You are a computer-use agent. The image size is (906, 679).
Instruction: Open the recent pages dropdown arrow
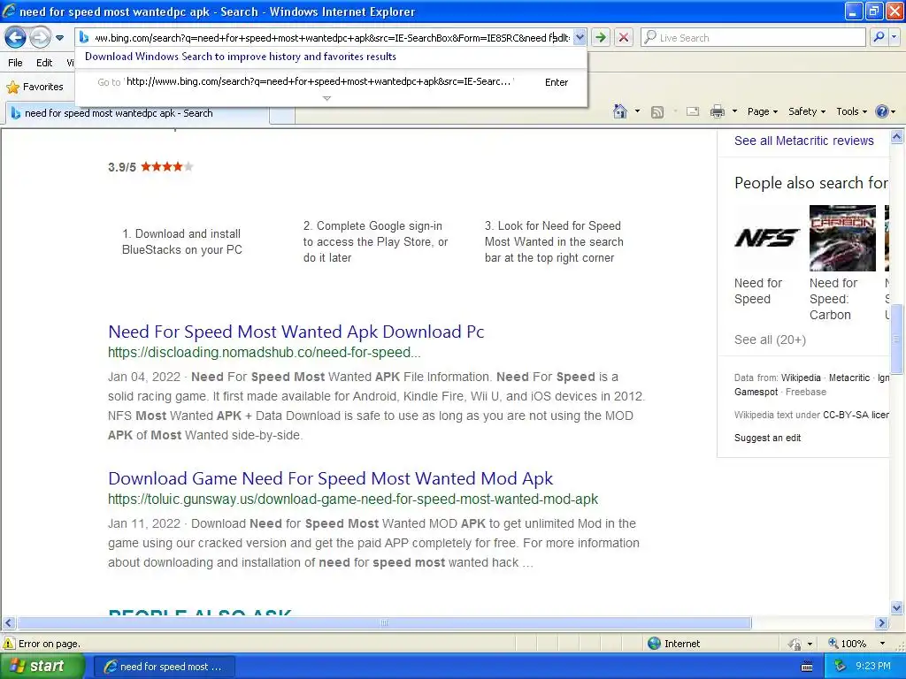[59, 38]
